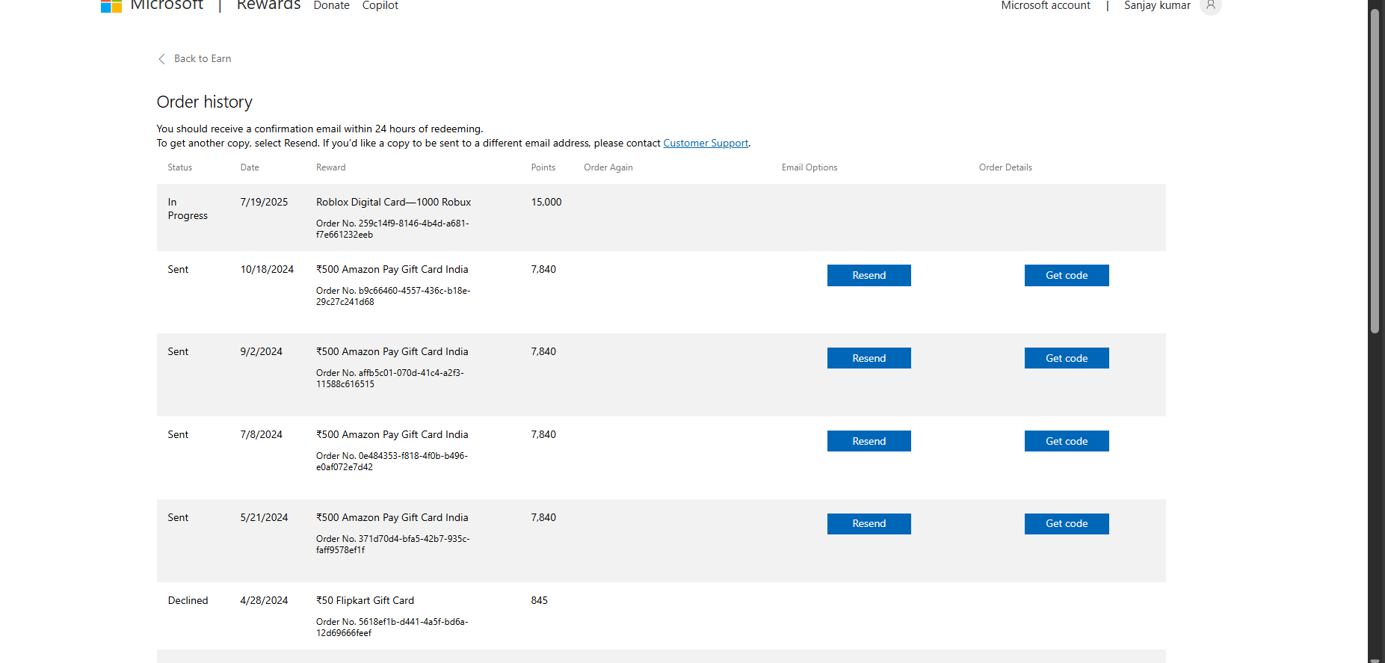The image size is (1385, 663).
Task: Get code for the 10/18/2024 order
Action: 1067,276
